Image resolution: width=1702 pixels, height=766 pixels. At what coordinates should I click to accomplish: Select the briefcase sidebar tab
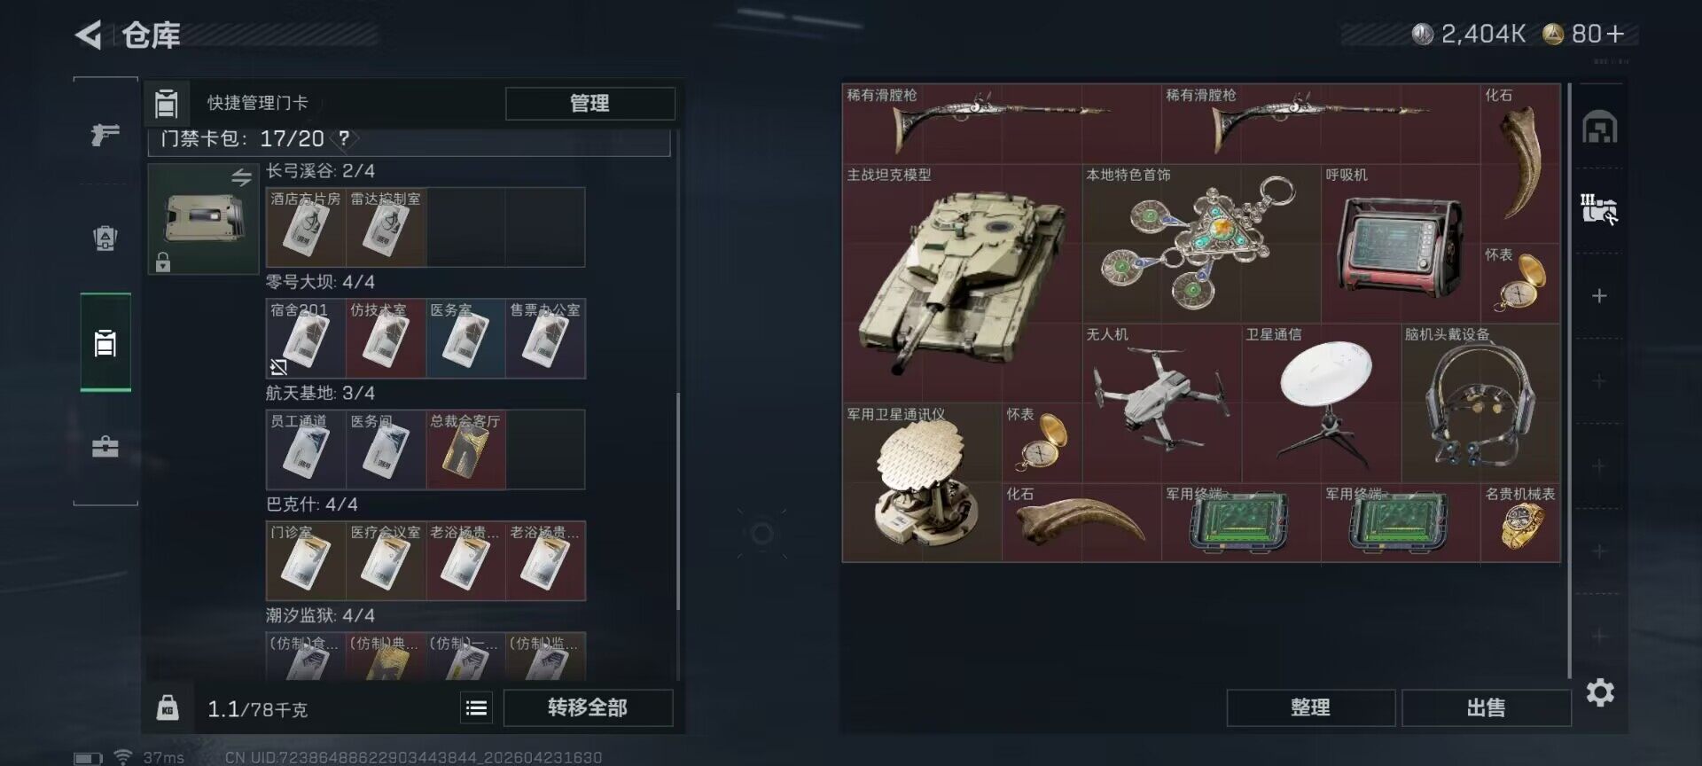pos(105,446)
